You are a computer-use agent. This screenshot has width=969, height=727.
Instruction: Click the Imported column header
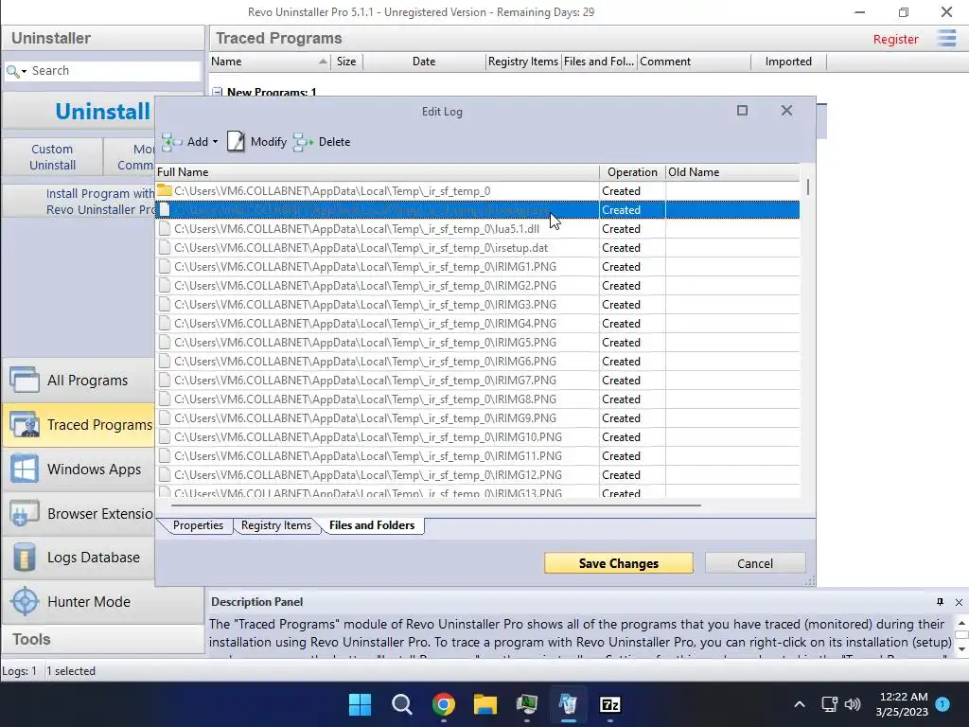[x=788, y=62]
